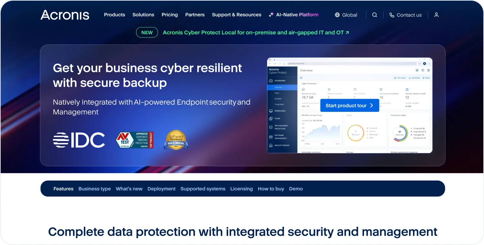Select the Deployment tab
The image size is (484, 245).
162,189
